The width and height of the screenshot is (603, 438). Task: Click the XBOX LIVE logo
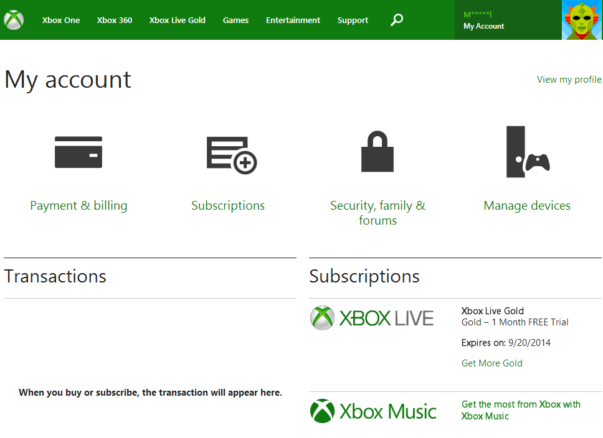click(x=372, y=318)
